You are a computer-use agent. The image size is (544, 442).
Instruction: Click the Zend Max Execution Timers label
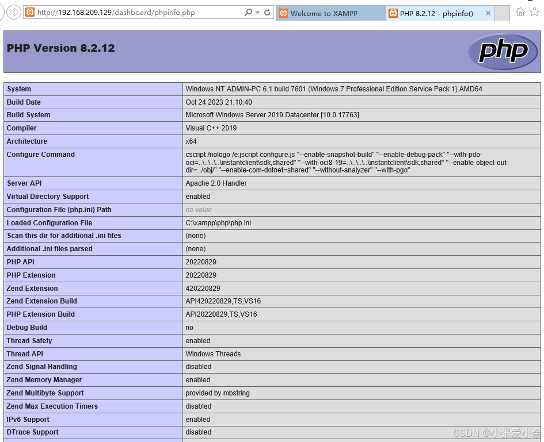pyautogui.click(x=52, y=406)
